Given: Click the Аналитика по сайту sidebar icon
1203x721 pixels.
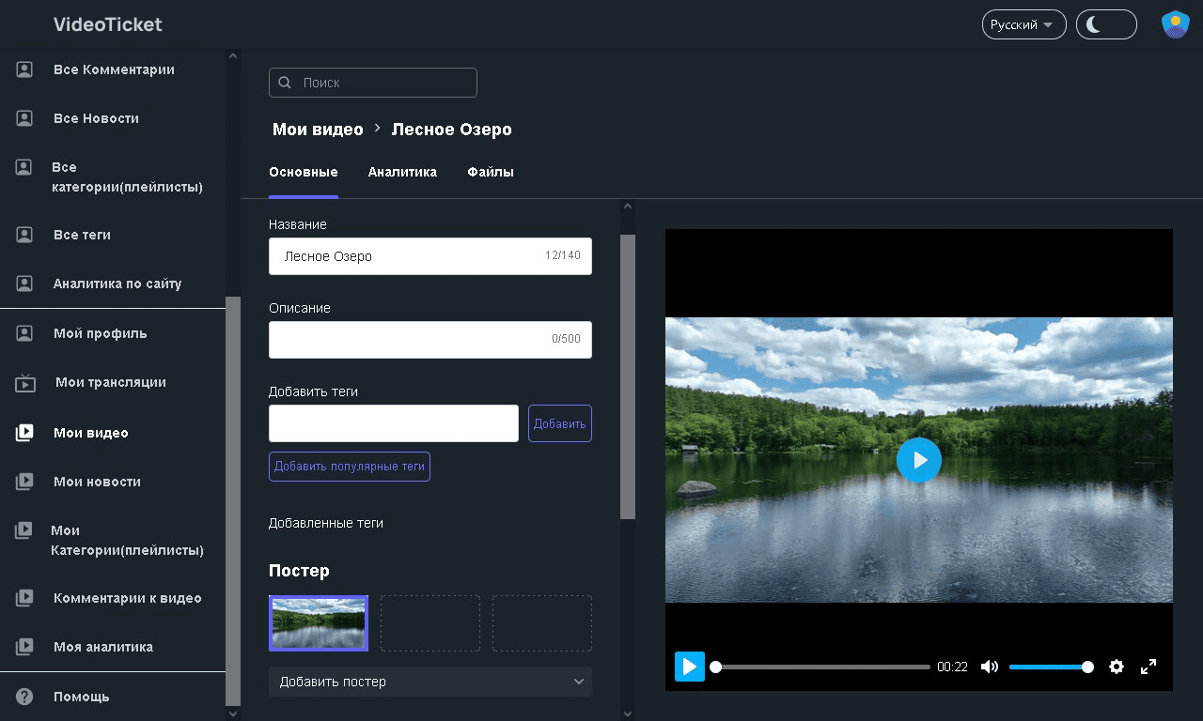Looking at the screenshot, I should pyautogui.click(x=24, y=284).
